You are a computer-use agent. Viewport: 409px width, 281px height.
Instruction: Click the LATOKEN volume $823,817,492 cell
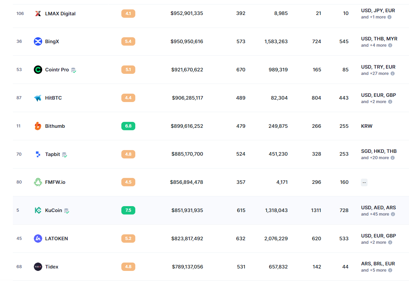[187, 239]
